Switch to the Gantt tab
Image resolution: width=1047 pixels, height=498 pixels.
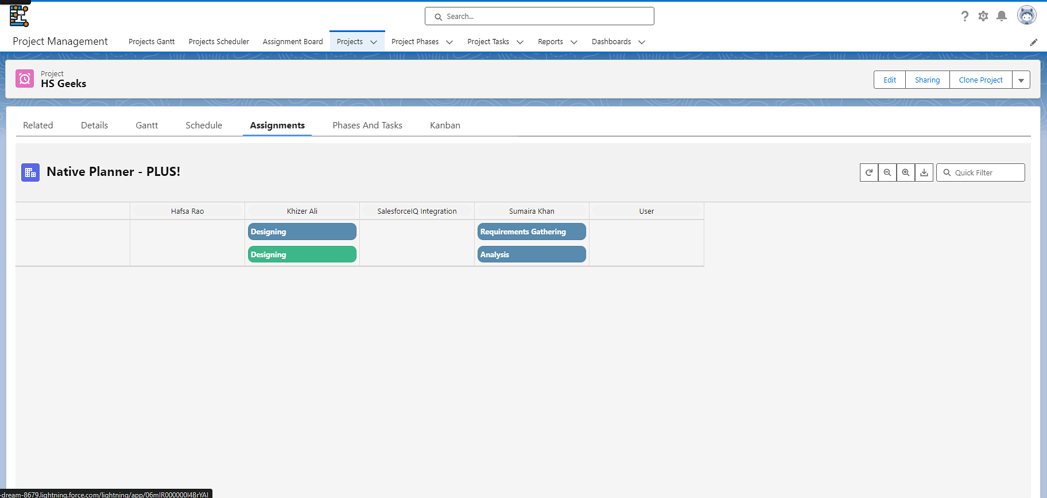tap(147, 126)
